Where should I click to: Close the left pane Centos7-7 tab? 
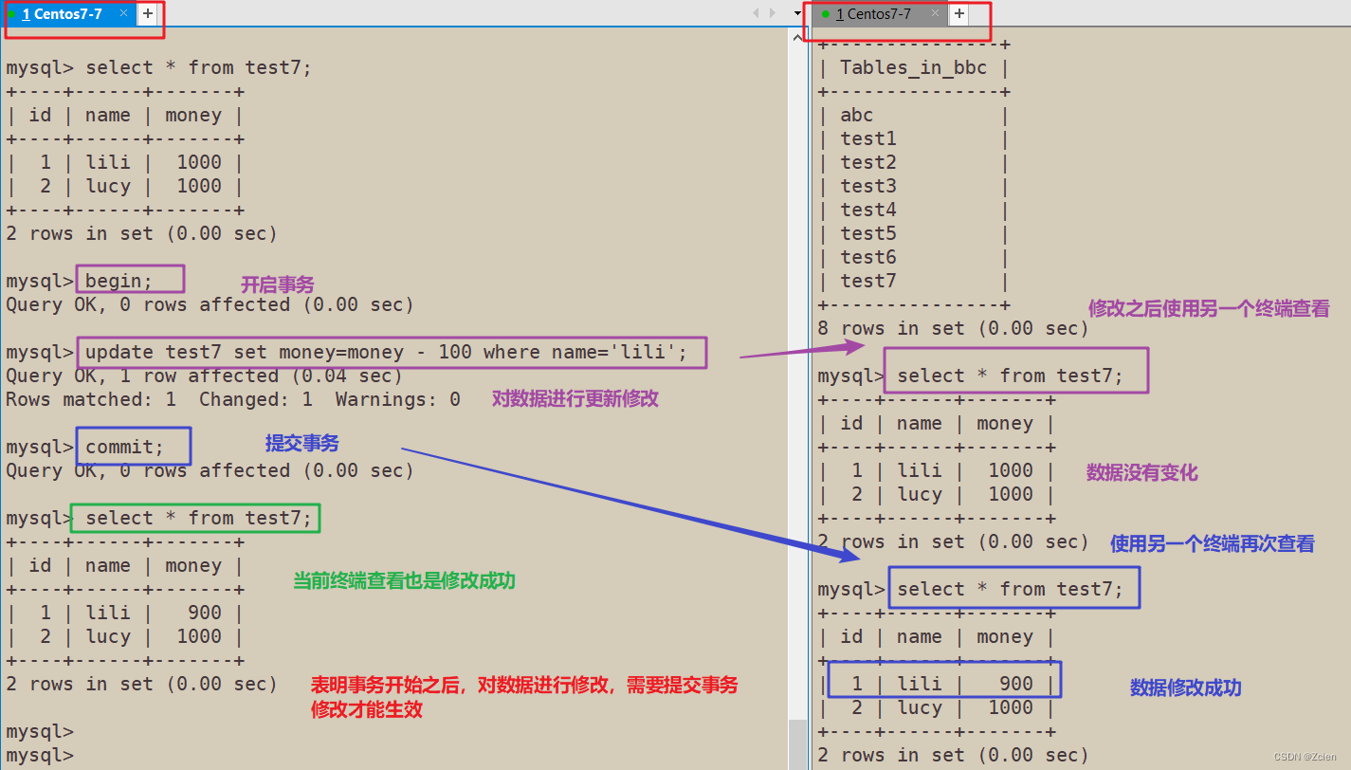coord(123,13)
